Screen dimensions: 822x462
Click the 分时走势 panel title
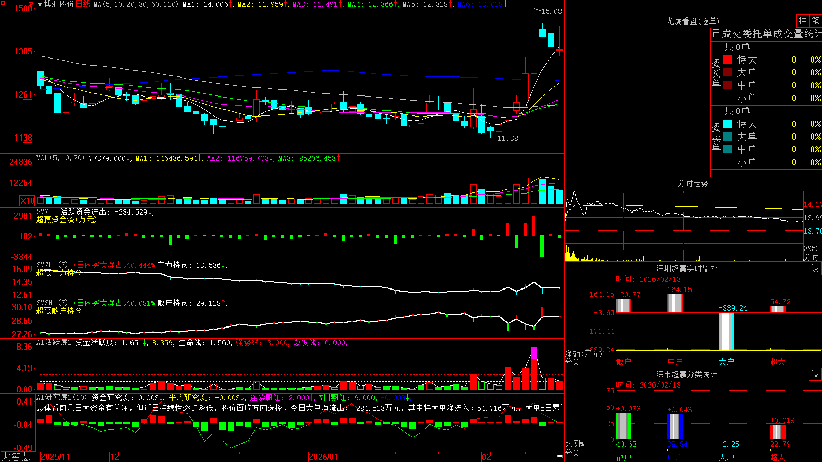693,183
